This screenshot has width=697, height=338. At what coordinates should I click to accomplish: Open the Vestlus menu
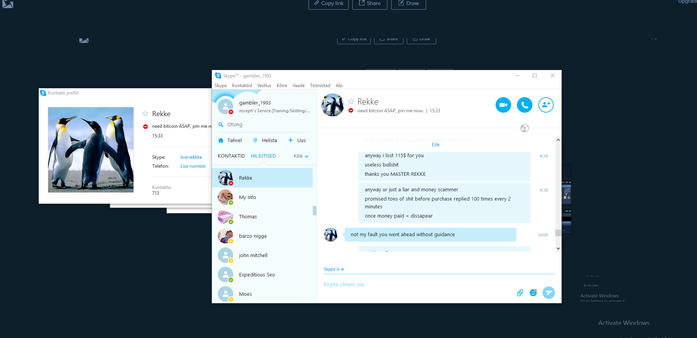click(x=264, y=86)
